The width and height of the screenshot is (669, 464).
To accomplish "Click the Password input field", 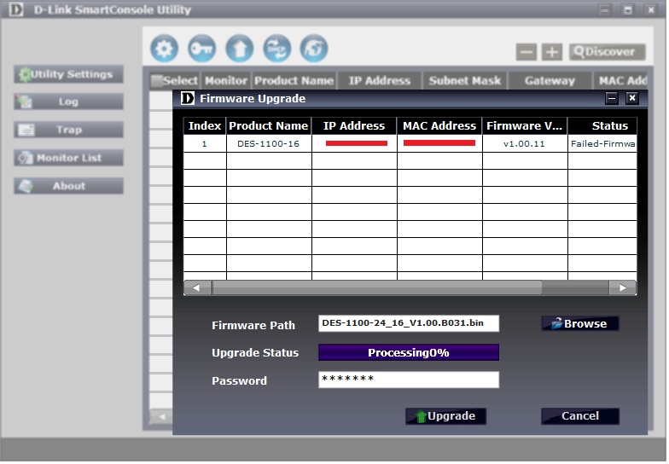I will [x=408, y=380].
